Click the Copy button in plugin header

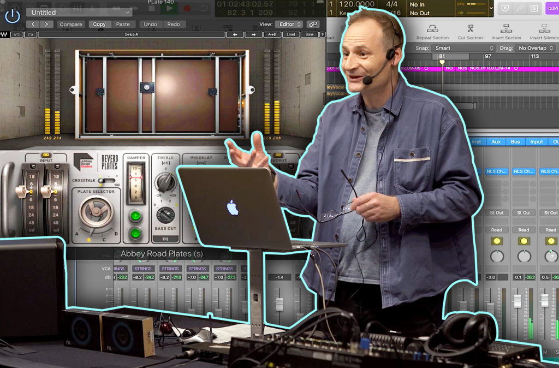pos(99,24)
